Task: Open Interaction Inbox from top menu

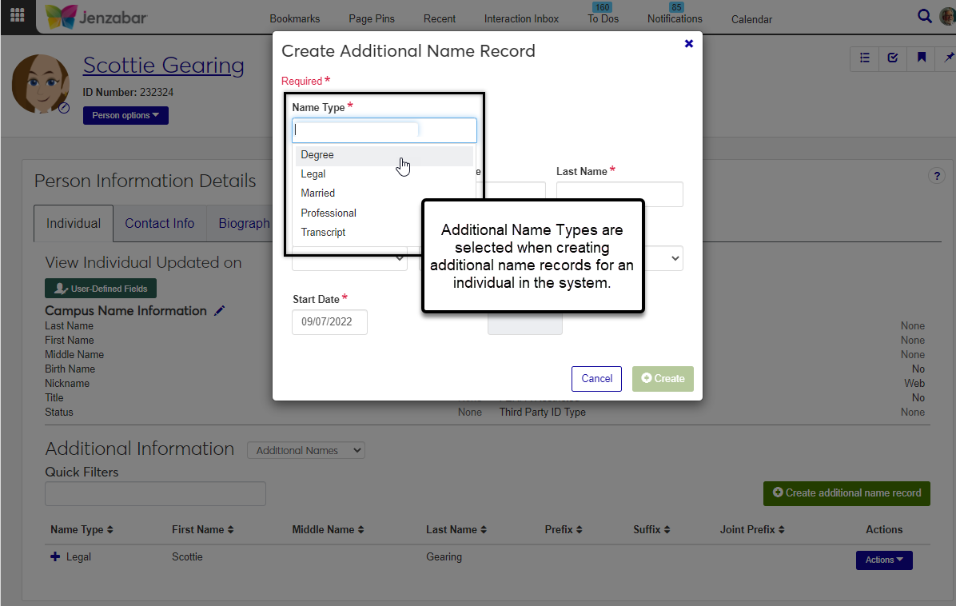Action: click(521, 18)
